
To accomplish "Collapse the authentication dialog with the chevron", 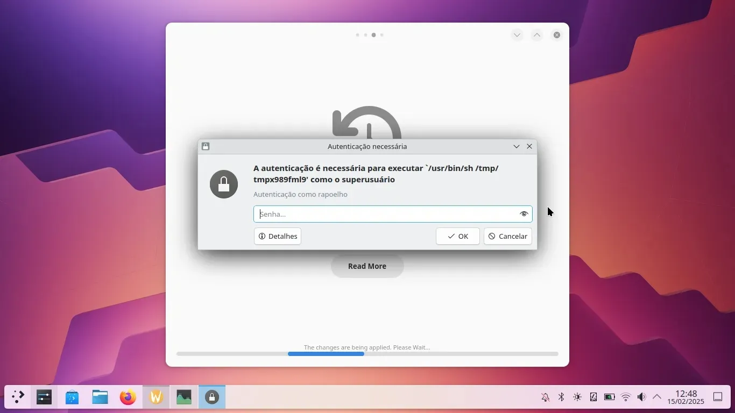I will tap(517, 146).
